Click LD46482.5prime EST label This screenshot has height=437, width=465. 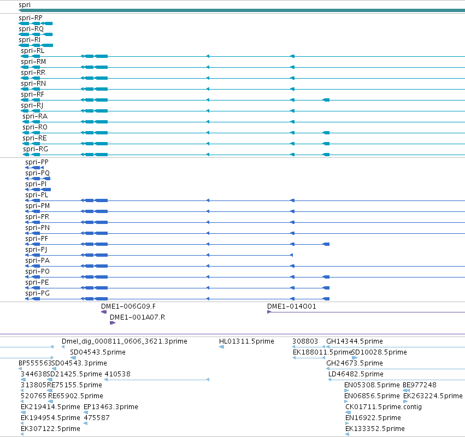coord(356,374)
